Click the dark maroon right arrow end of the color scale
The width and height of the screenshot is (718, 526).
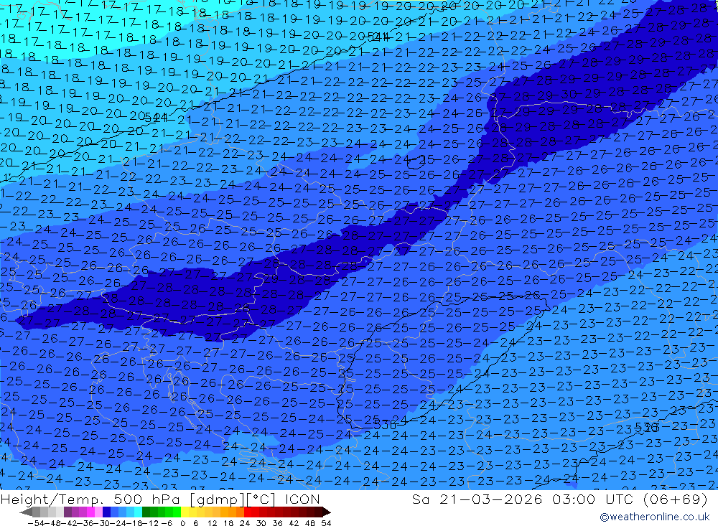327,512
